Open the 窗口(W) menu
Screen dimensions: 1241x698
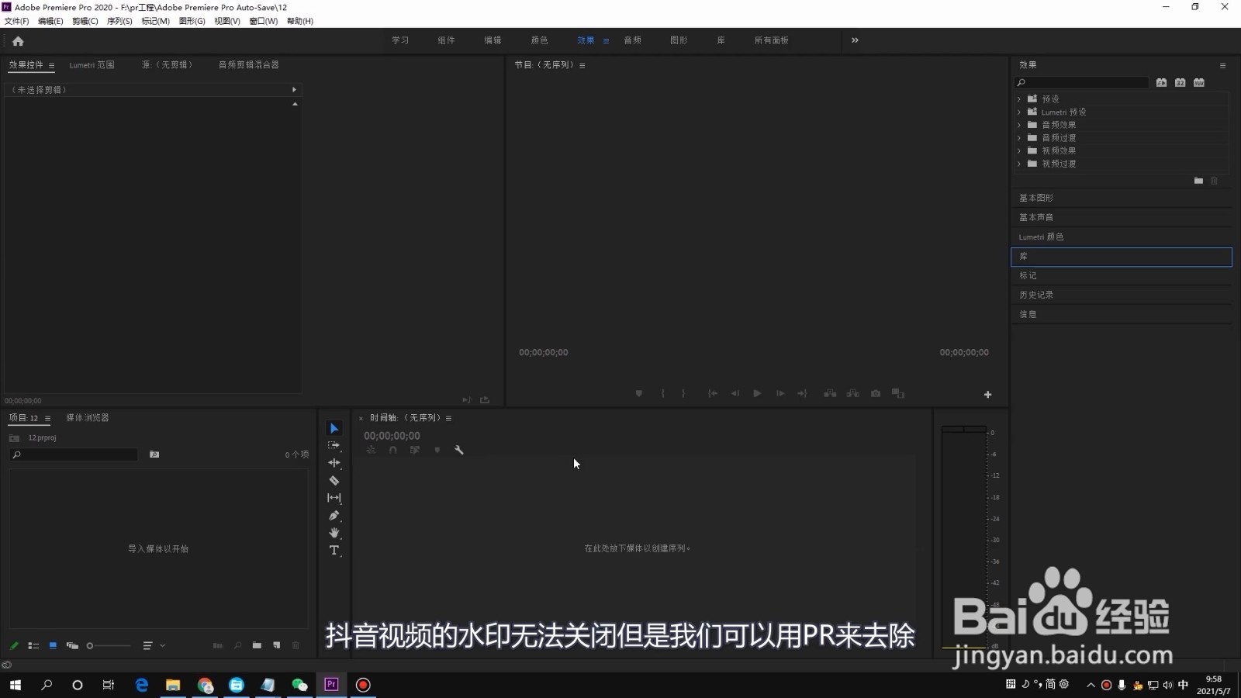point(264,21)
